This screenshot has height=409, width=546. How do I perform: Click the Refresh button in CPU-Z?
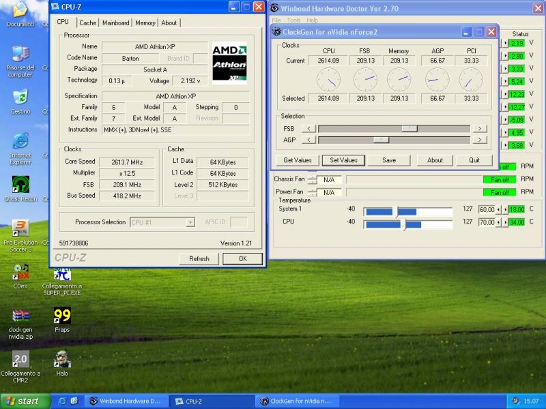coord(199,259)
